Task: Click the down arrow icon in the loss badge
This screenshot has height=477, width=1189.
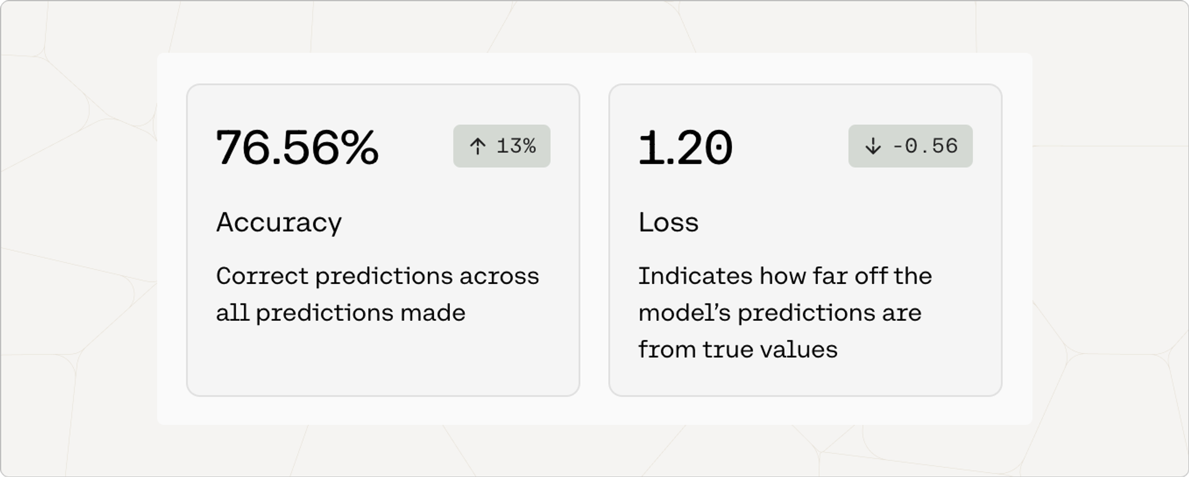Action: pos(873,146)
